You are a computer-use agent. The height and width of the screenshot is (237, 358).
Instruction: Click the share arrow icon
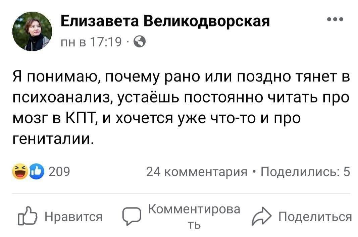(x=261, y=217)
